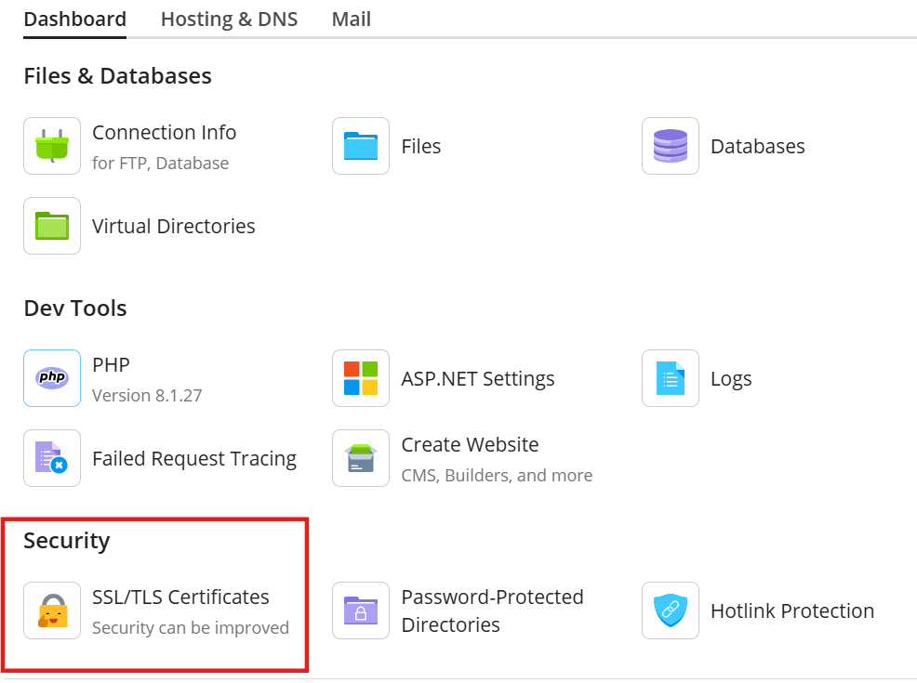The width and height of the screenshot is (917, 683).
Task: Open the 'Failed Request Tracing' text link
Action: [194, 458]
